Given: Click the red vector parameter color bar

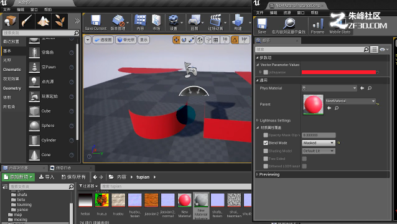Looking at the screenshot, I should [339, 72].
